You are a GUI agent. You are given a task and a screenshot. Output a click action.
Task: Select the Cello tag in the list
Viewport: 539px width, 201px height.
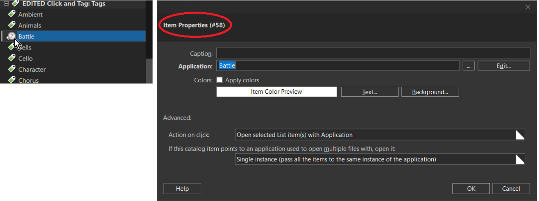tap(25, 59)
